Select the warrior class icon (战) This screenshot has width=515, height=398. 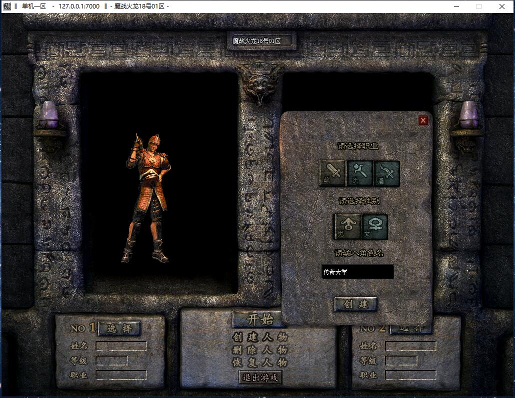[x=332, y=173]
